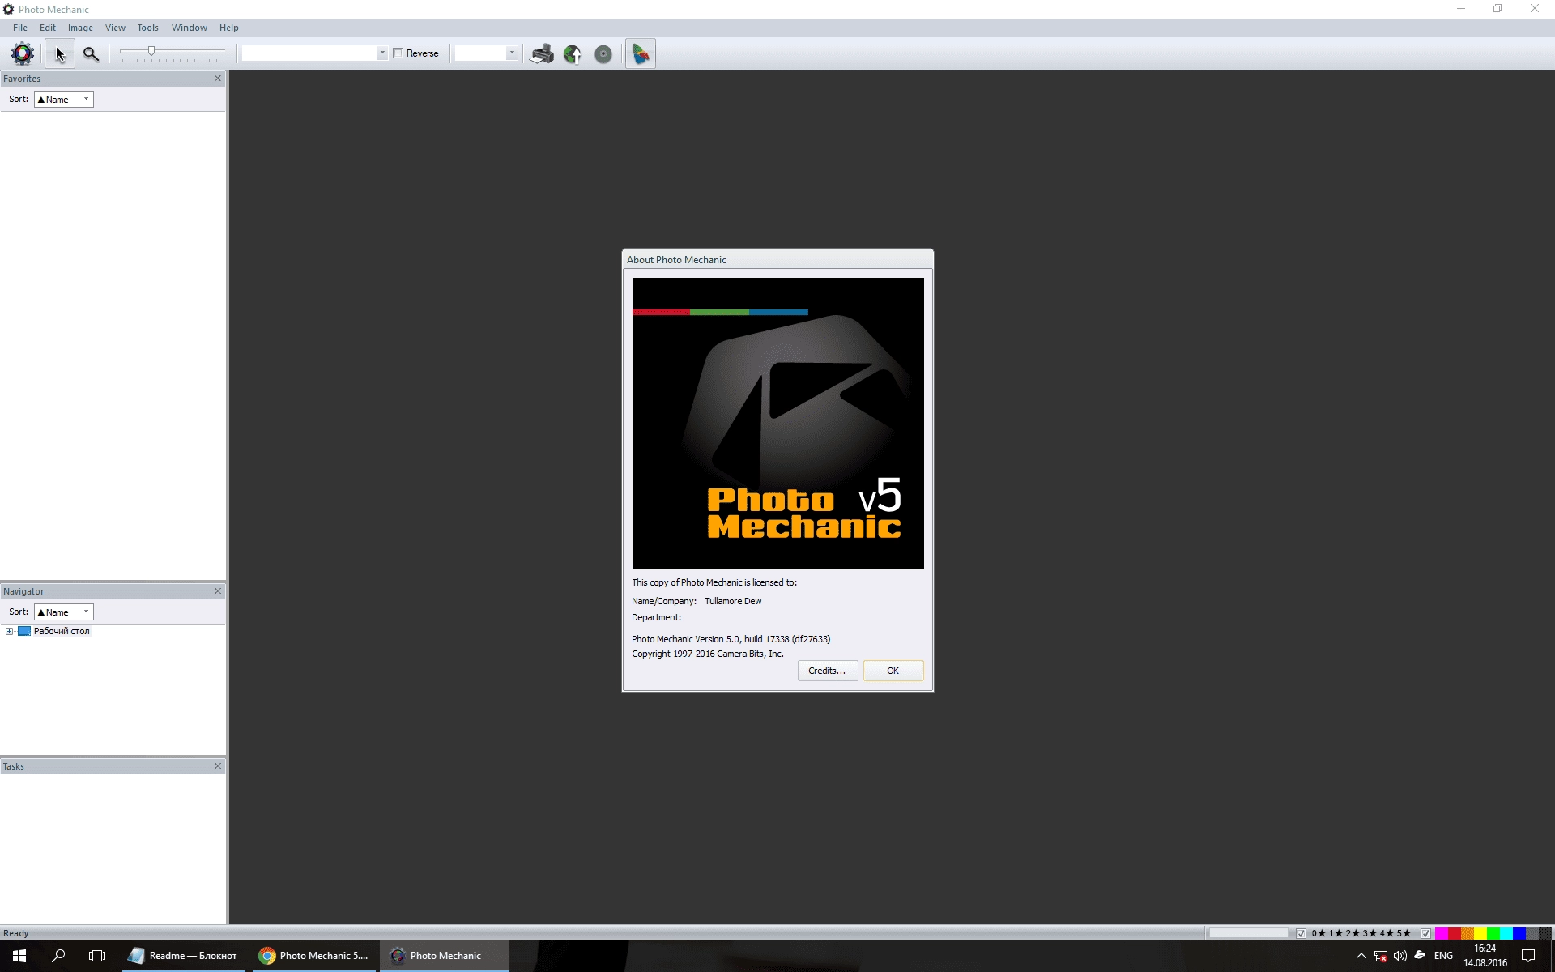Open the View menu
Screen dimensions: 1555x972
[115, 28]
